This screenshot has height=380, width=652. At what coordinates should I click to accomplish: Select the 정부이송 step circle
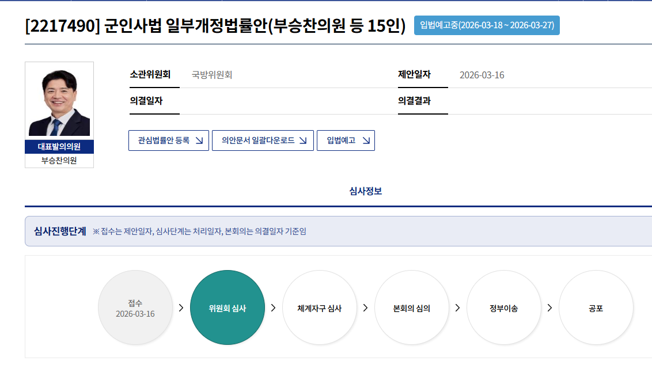tap(504, 308)
